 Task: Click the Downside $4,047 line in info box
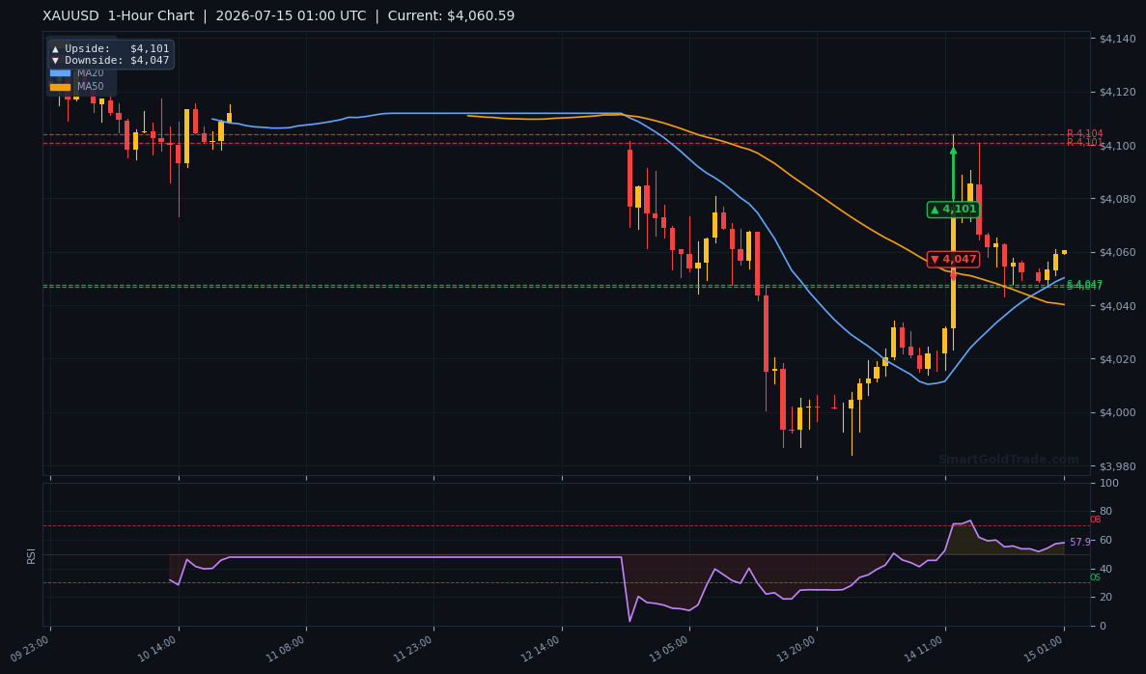coord(110,61)
